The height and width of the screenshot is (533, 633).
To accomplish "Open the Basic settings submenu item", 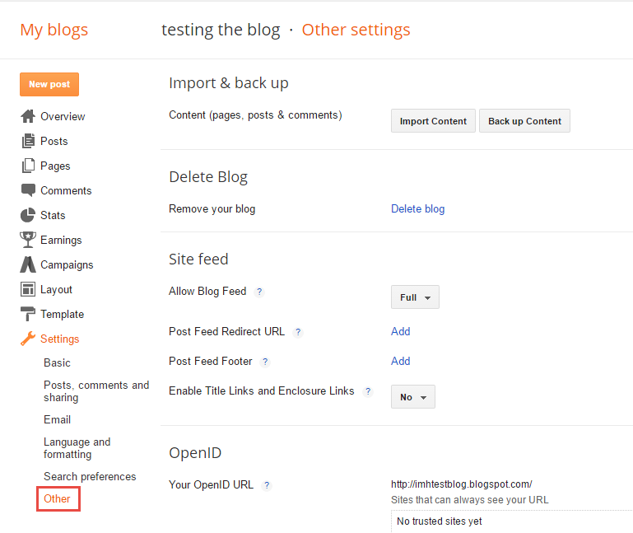I will click(57, 362).
